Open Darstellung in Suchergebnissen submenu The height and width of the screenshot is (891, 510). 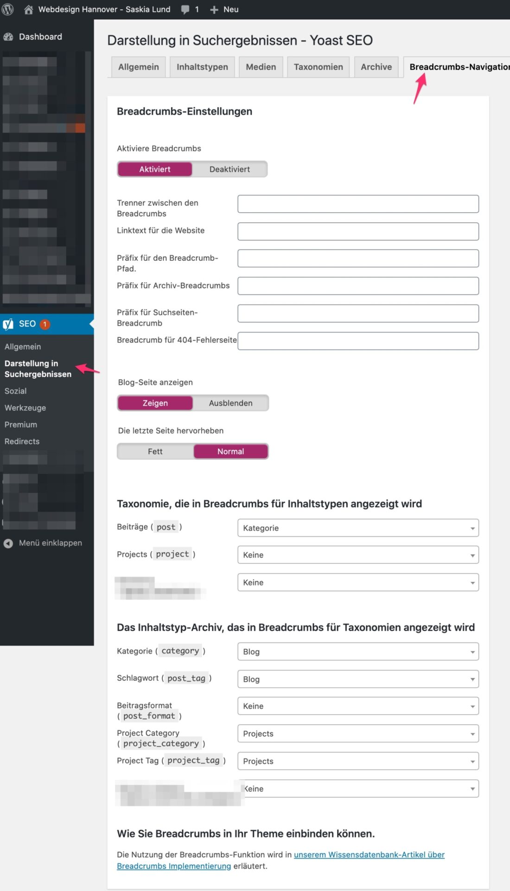(x=38, y=369)
